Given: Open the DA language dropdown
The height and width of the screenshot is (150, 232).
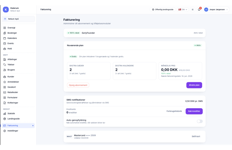Looking at the screenshot, I should point(183,10).
